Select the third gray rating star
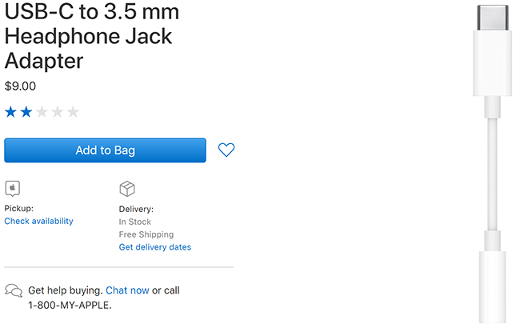The image size is (520, 328). (42, 112)
